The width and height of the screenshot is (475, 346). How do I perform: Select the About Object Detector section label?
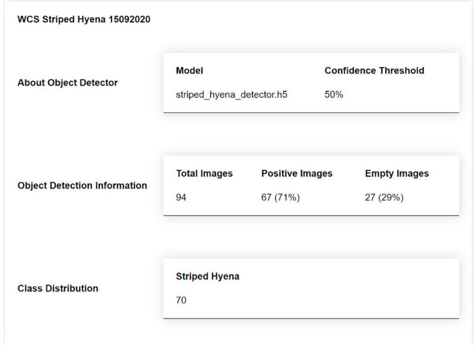pos(68,83)
